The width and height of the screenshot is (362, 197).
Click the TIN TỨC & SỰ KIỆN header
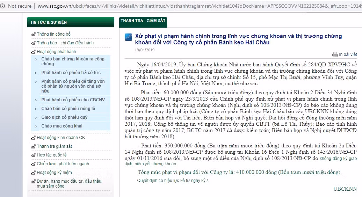pos(71,22)
